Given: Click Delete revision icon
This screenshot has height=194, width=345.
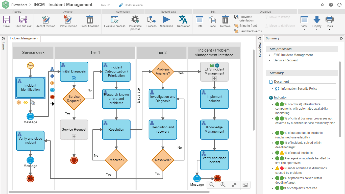Looking at the screenshot, I should coord(68,20).
